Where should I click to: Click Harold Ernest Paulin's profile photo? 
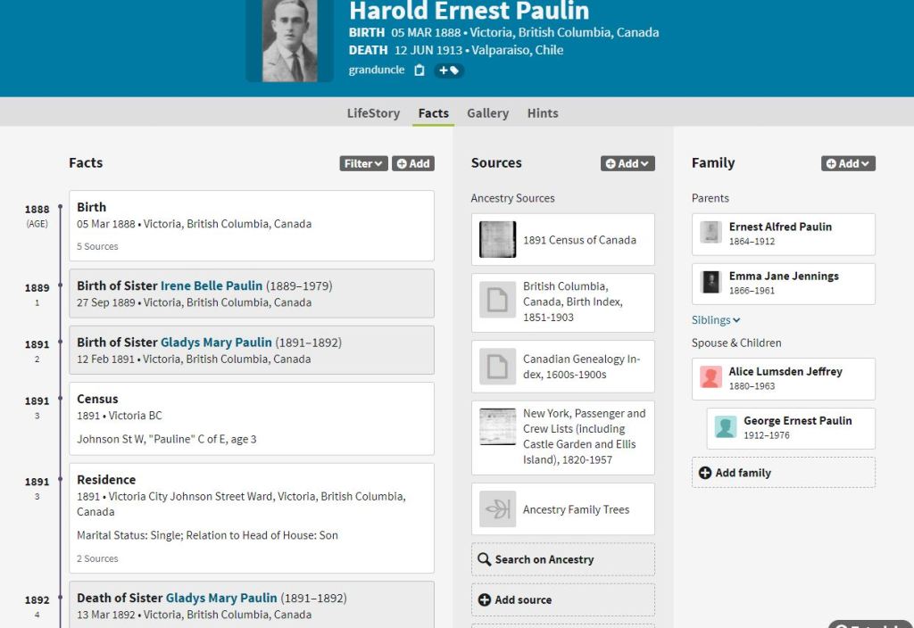click(x=290, y=41)
